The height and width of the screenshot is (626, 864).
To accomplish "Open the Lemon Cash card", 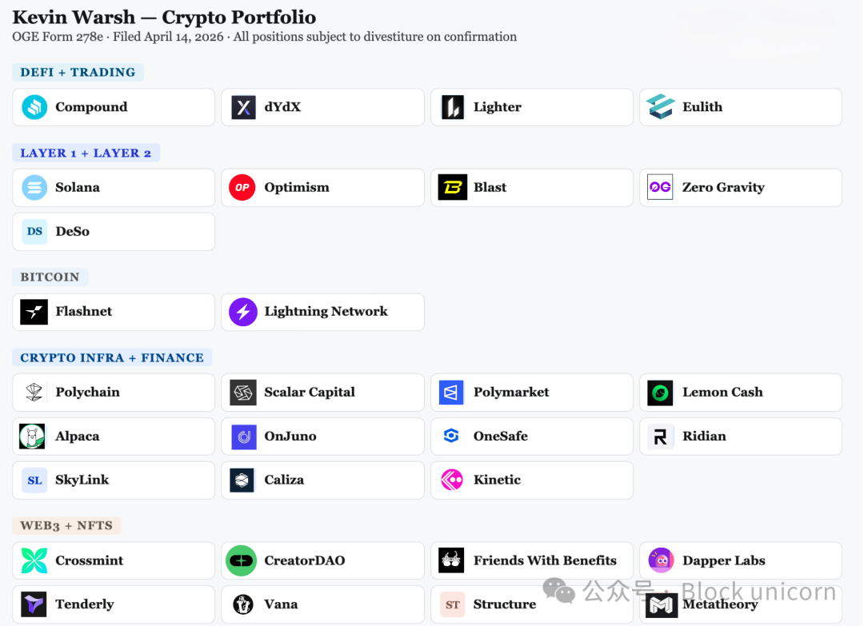I will point(740,393).
